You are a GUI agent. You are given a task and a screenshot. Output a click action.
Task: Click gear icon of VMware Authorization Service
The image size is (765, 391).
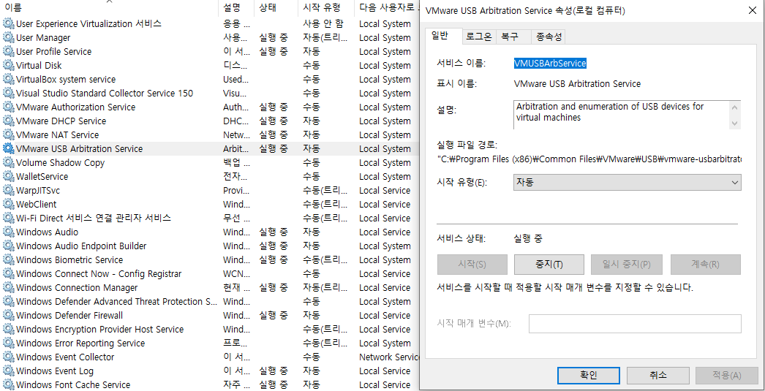click(8, 107)
